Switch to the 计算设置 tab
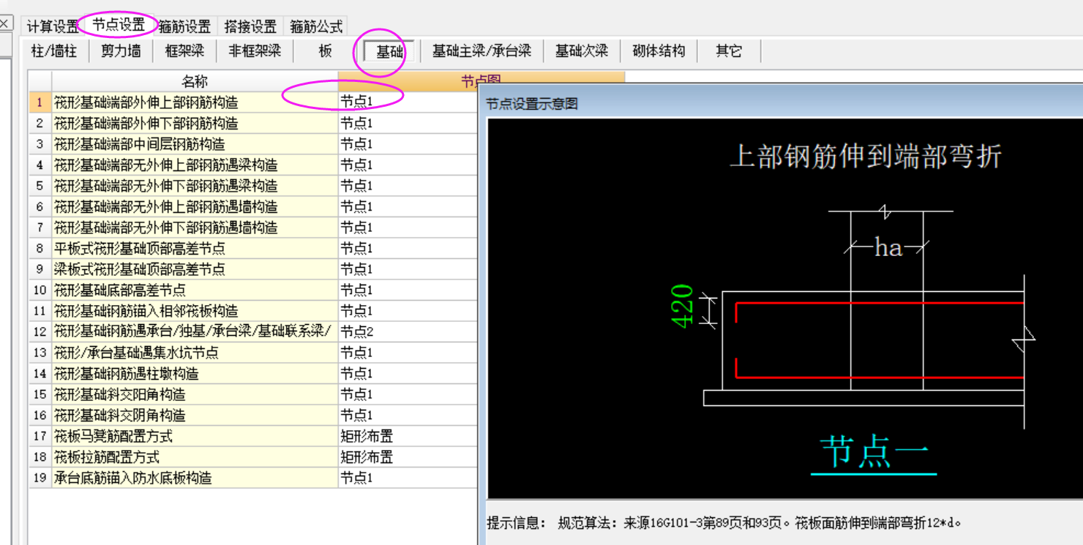Viewport: 1083px width, 545px height. (x=52, y=26)
